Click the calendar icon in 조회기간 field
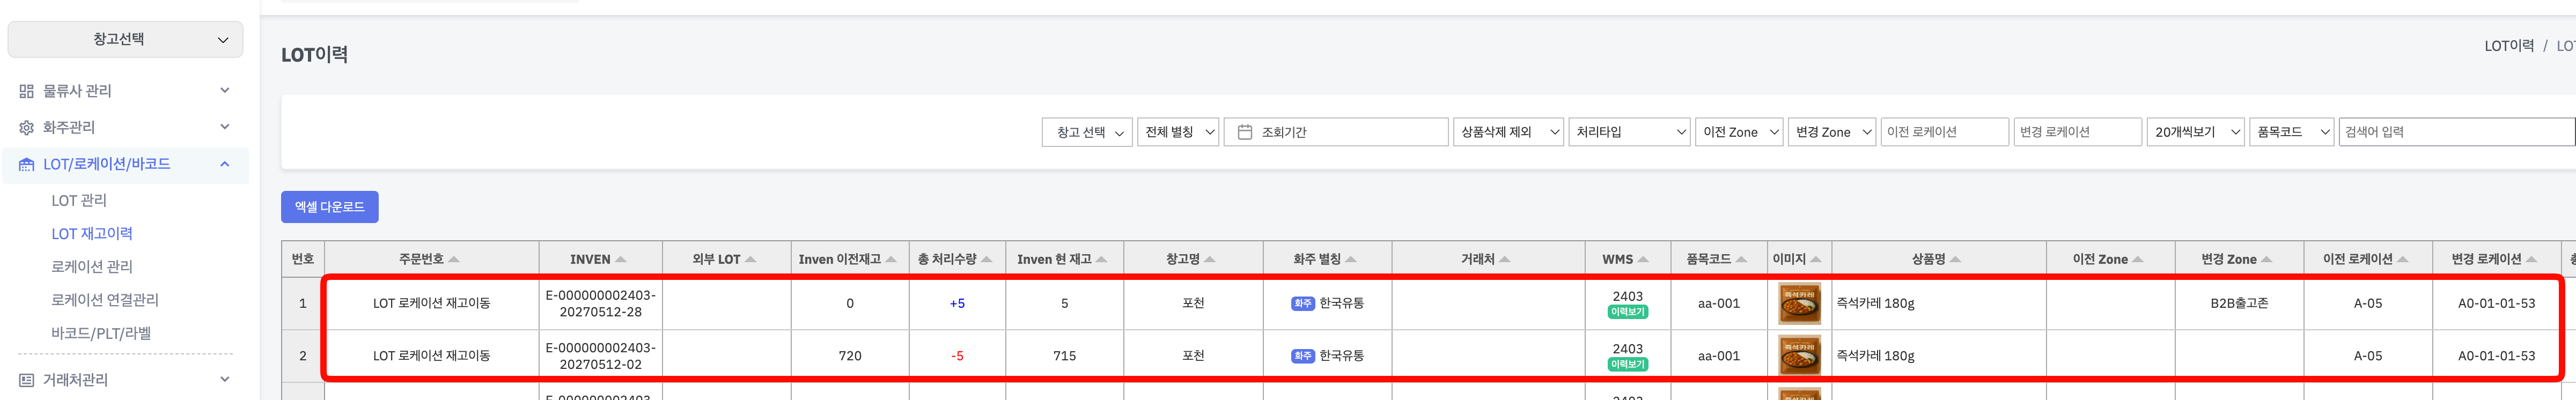Screen dimensions: 2576x400 pyautogui.click(x=1245, y=132)
